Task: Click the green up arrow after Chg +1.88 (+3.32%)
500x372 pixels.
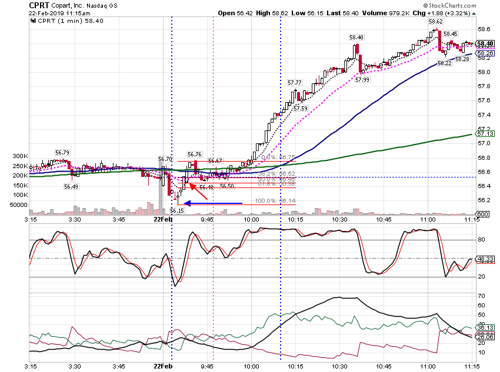Action: 474,14
